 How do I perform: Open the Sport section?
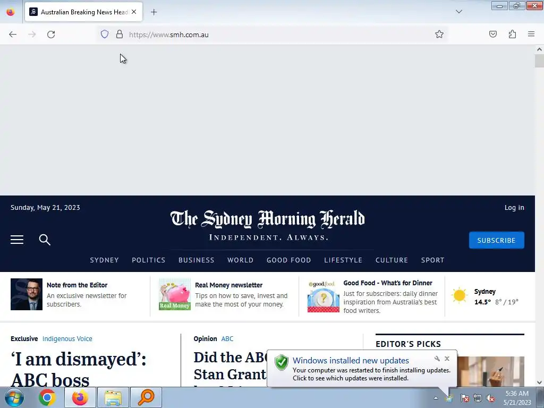(x=432, y=260)
